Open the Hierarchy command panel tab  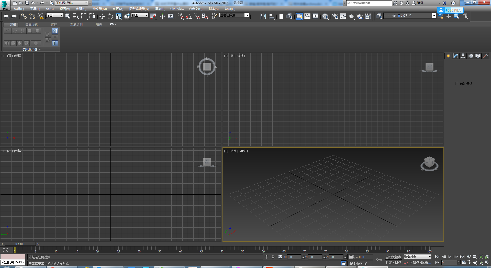tap(463, 56)
